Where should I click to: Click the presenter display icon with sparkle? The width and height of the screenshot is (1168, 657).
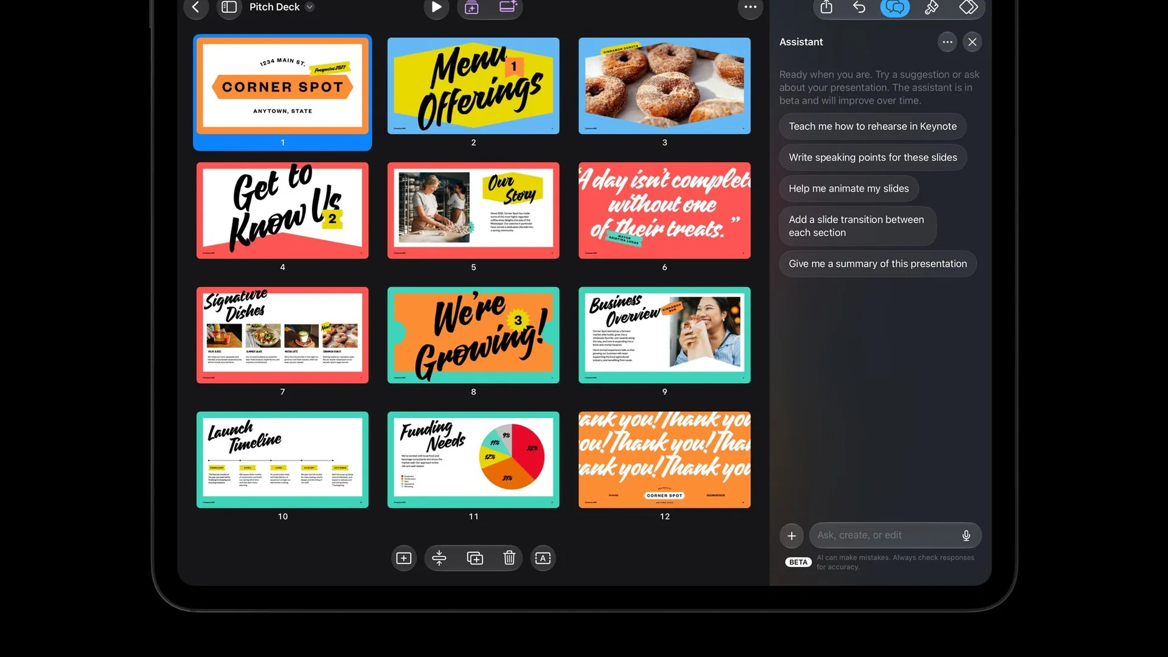[x=508, y=7]
